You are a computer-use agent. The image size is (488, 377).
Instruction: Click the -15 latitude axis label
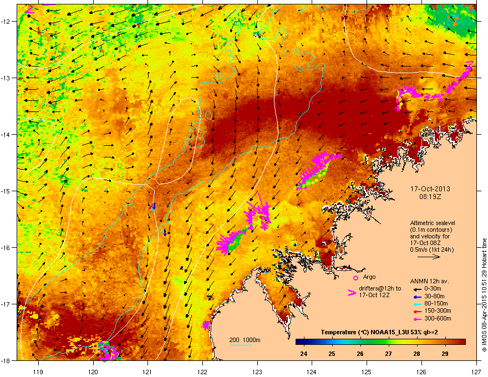coord(7,191)
